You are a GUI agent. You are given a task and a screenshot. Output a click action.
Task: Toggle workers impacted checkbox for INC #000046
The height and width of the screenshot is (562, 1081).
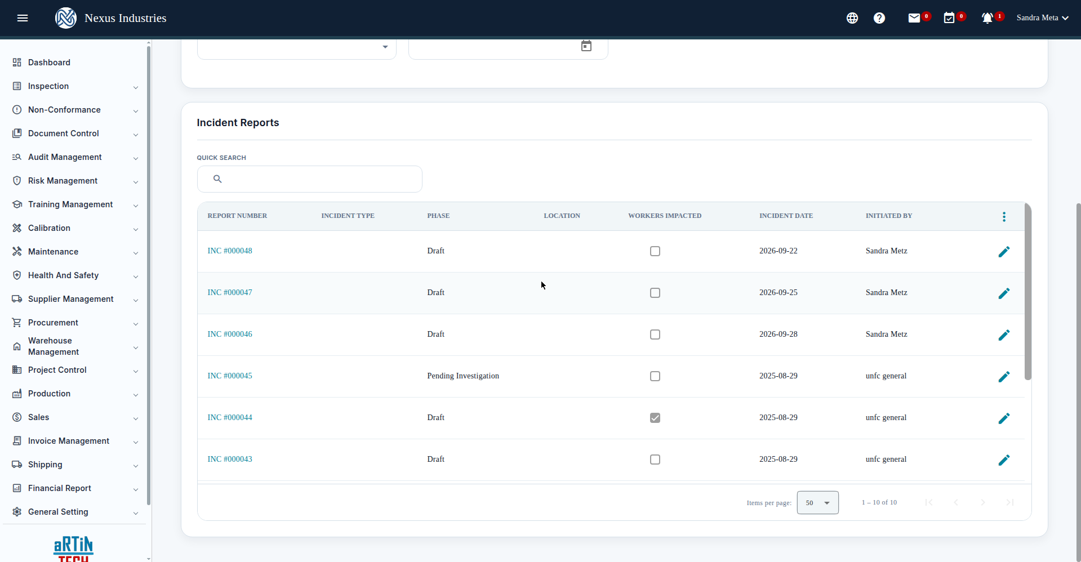point(655,334)
